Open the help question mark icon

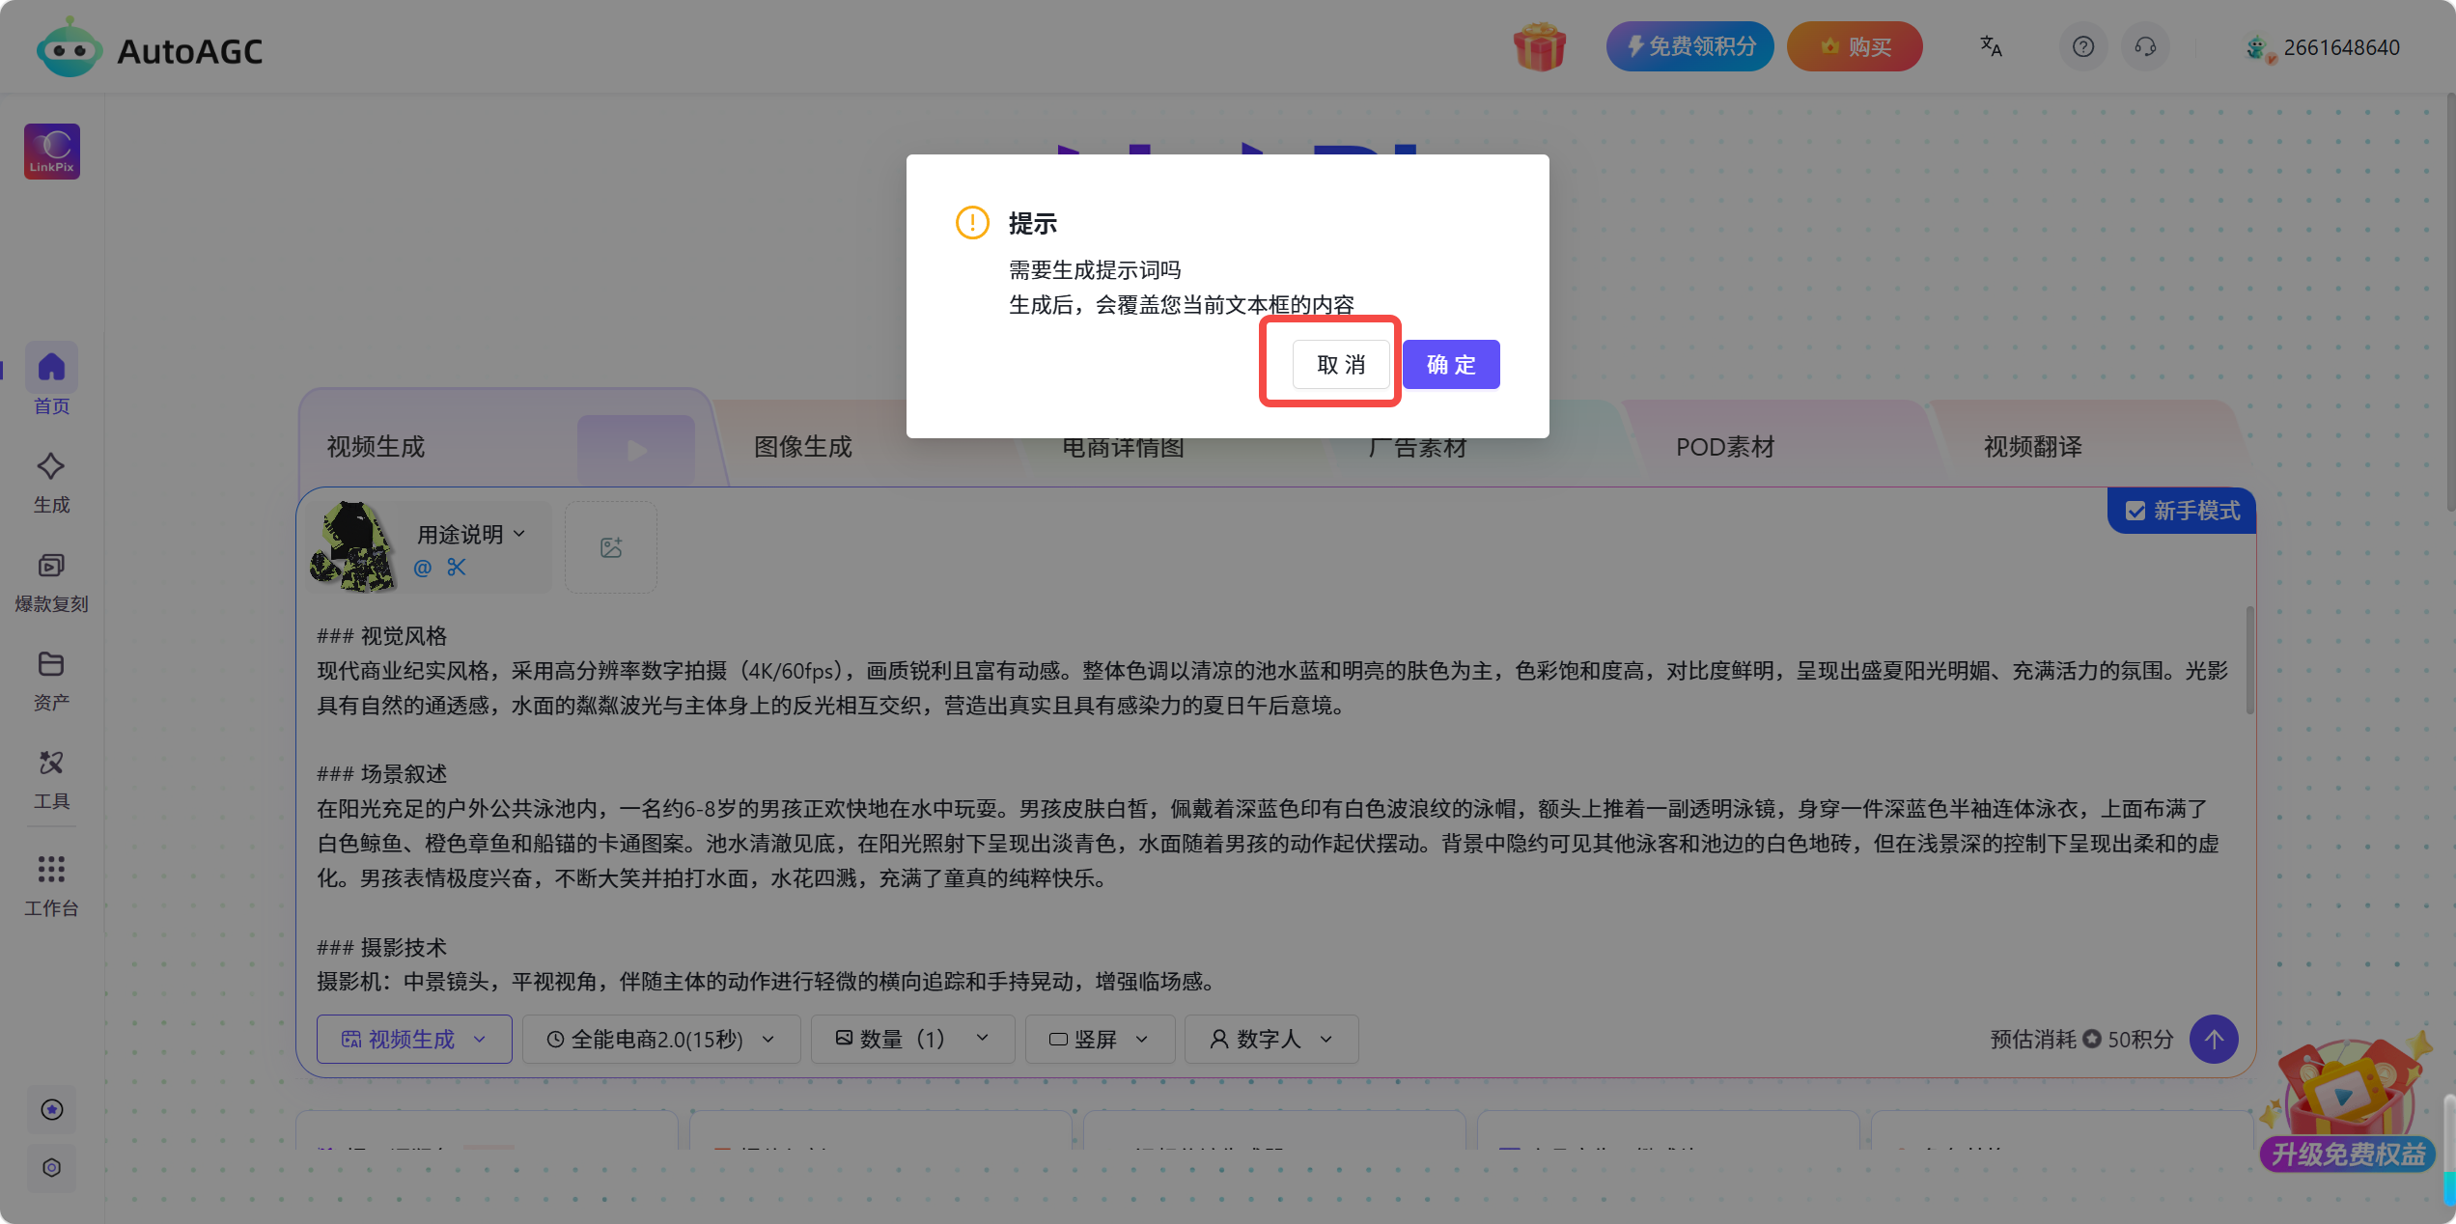(2083, 46)
